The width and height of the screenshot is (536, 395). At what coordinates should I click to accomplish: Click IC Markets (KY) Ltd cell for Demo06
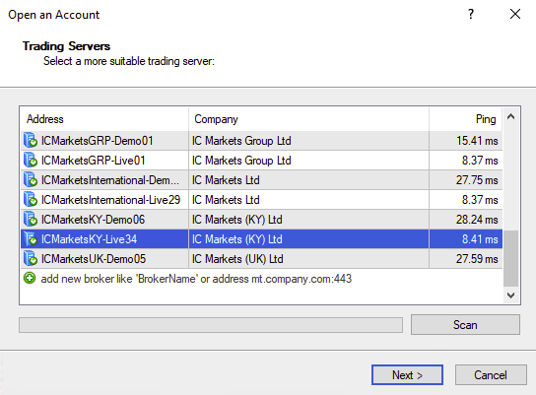point(308,220)
